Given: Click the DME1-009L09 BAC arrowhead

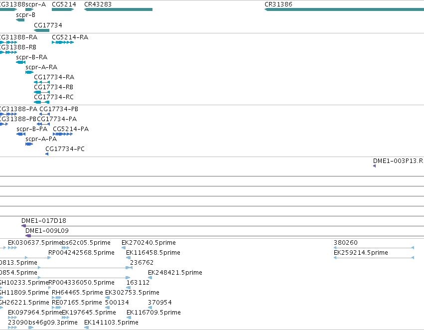Looking at the screenshot, I should 28,236.
